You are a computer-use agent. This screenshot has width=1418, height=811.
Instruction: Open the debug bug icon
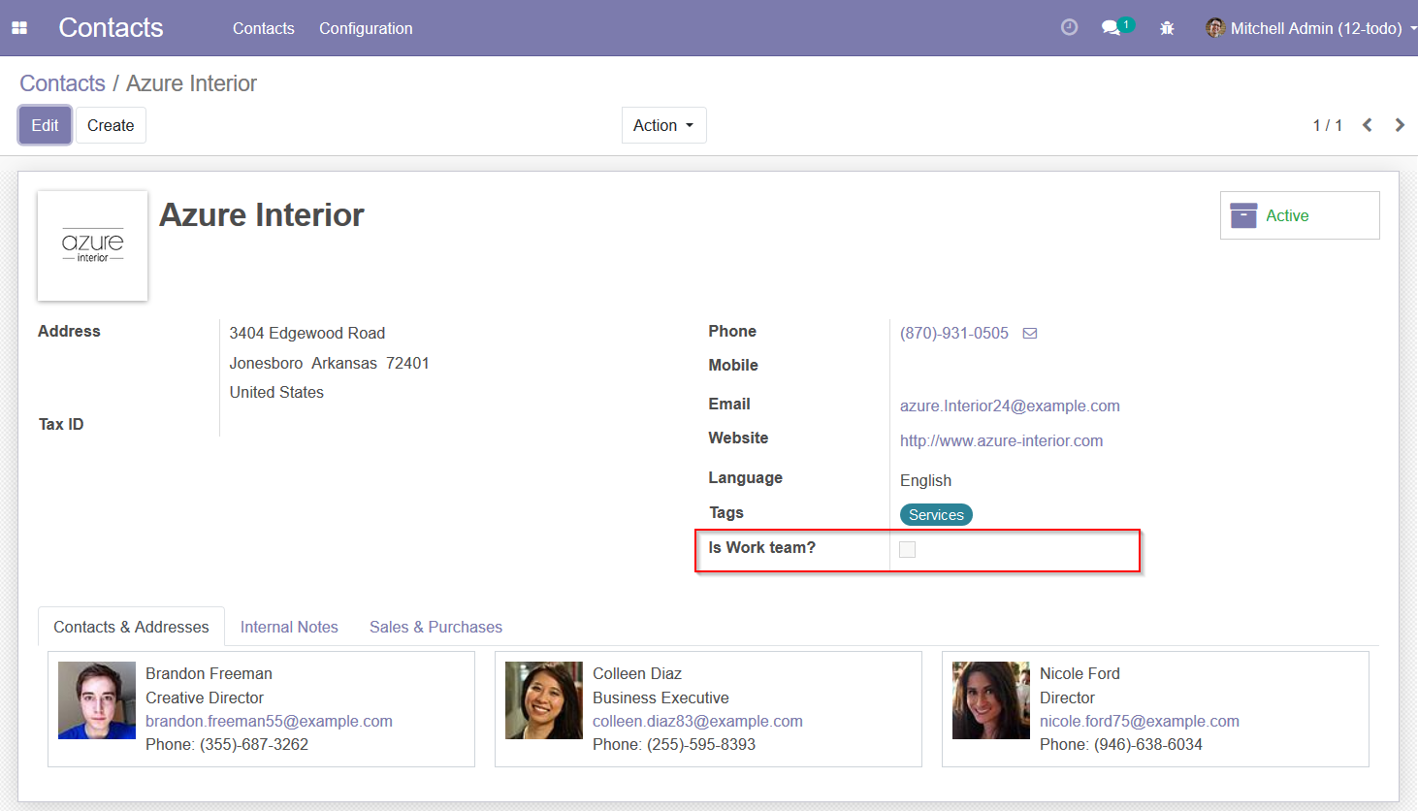[1167, 28]
